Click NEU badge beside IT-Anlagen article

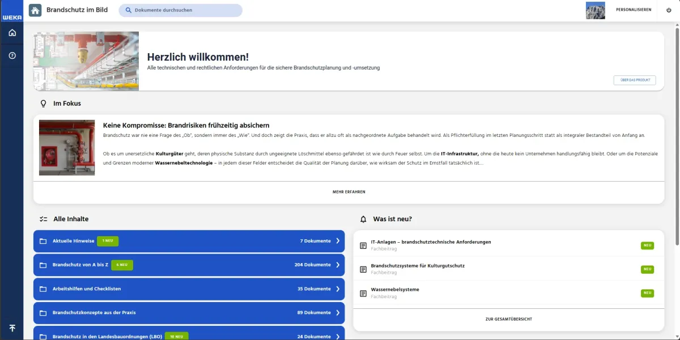(647, 246)
